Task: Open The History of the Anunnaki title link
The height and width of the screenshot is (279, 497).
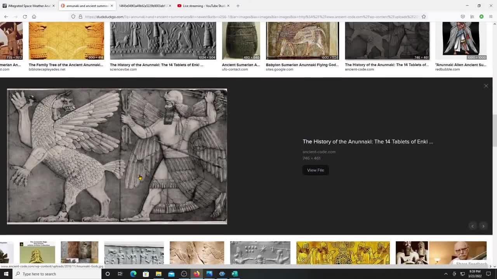Action: (x=368, y=141)
